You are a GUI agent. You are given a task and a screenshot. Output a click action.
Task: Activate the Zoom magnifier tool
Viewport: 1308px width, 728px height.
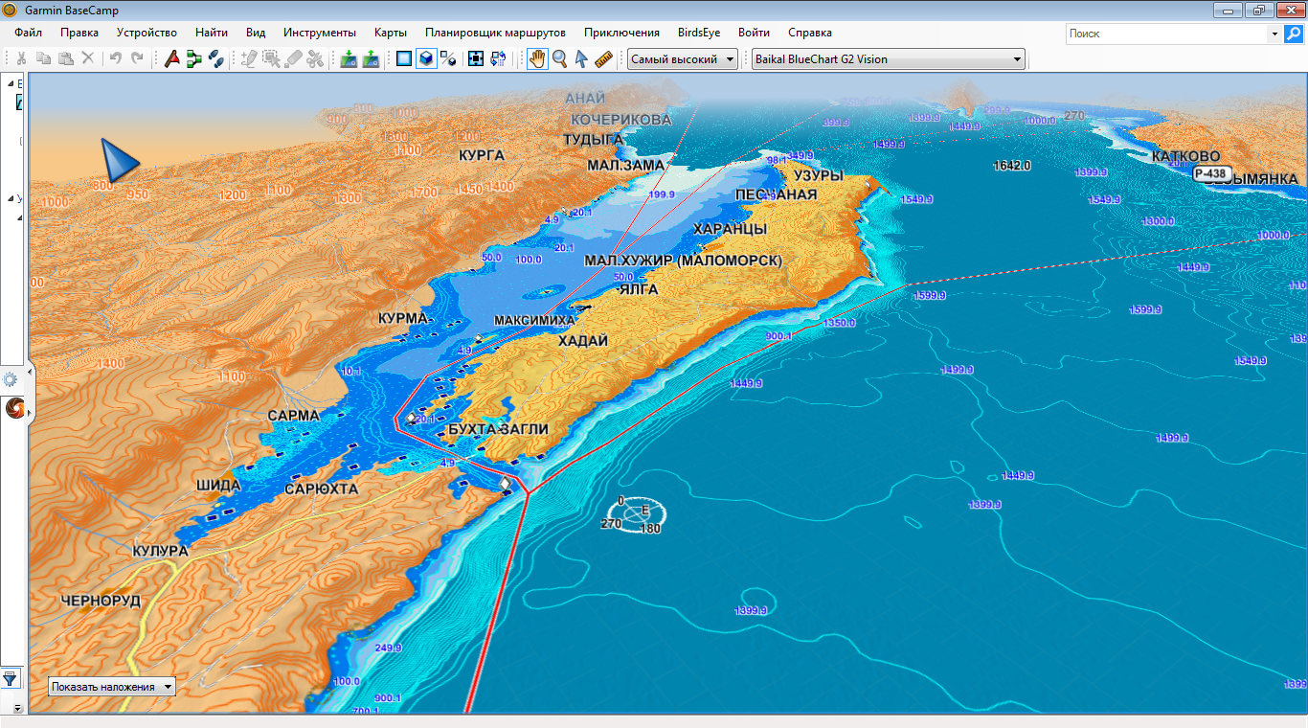559,58
